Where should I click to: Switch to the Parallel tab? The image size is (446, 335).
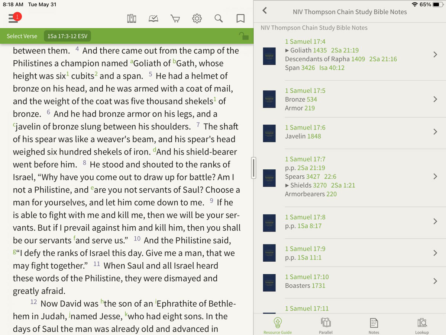pyautogui.click(x=326, y=326)
